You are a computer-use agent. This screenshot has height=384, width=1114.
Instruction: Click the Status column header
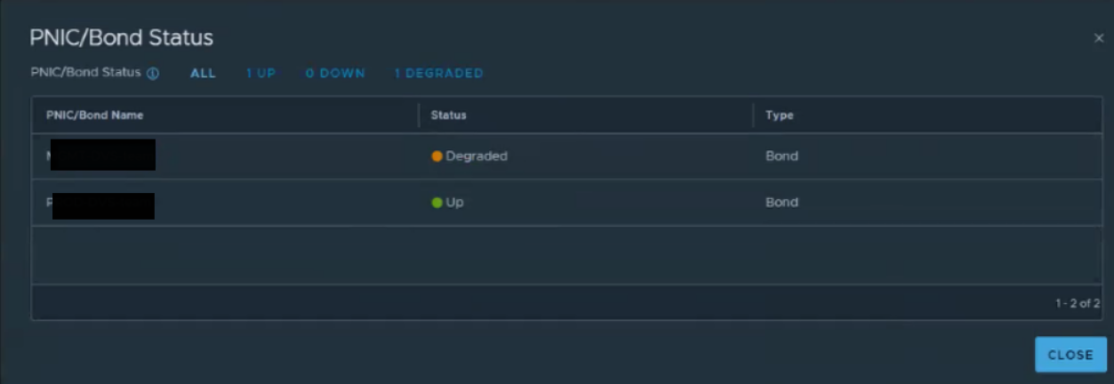pyautogui.click(x=448, y=116)
